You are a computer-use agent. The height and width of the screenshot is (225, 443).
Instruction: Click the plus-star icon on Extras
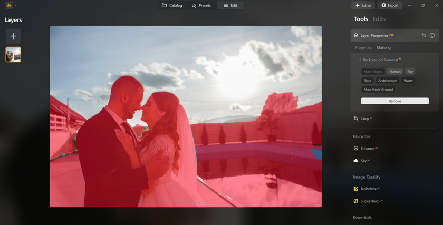click(x=357, y=5)
